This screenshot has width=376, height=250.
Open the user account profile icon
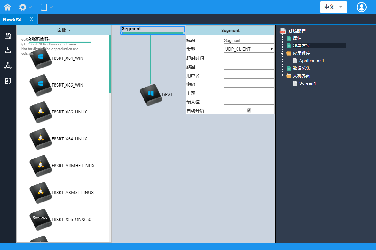(362, 7)
